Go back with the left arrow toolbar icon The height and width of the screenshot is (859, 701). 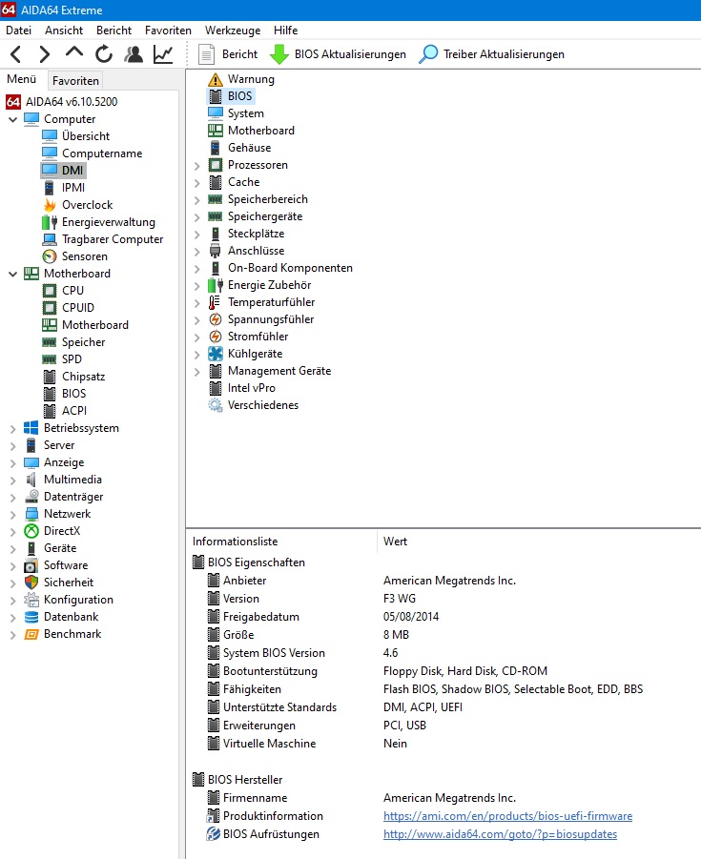(16, 54)
